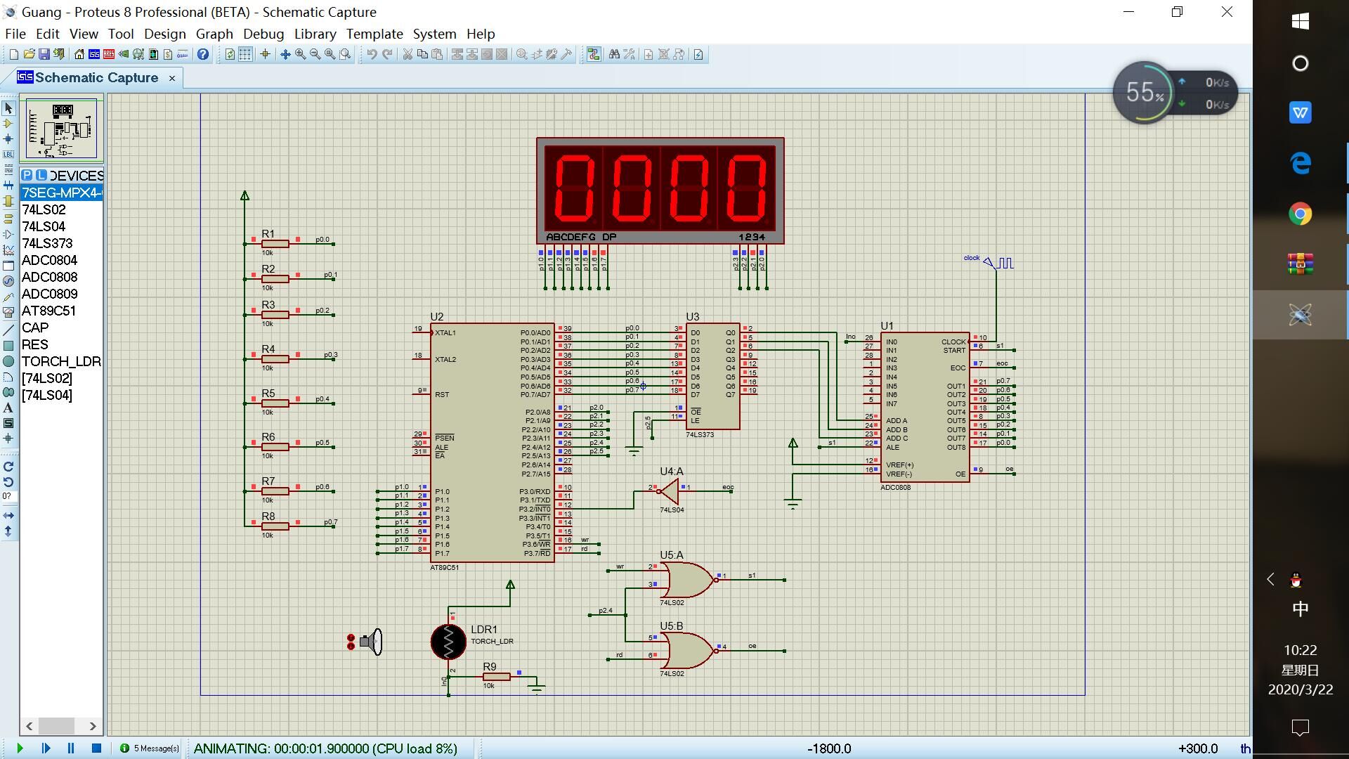This screenshot has width=1349, height=759.
Task: Click the Y-Mirror vertical flip icon
Action: (8, 531)
